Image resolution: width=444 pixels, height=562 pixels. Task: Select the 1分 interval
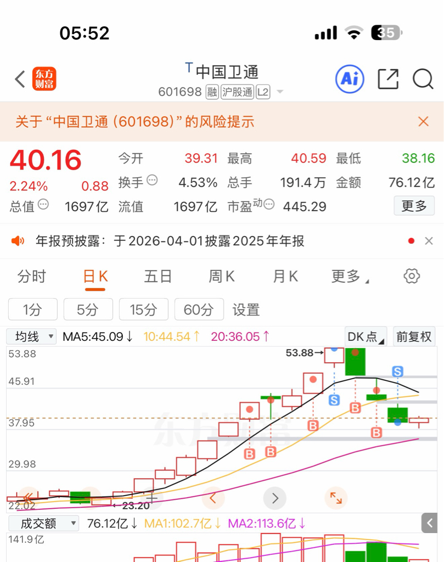tap(32, 310)
